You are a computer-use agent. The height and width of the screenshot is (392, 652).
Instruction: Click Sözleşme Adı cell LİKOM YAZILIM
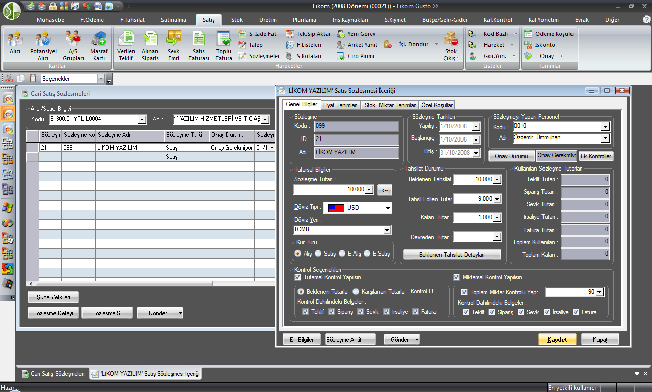[130, 147]
